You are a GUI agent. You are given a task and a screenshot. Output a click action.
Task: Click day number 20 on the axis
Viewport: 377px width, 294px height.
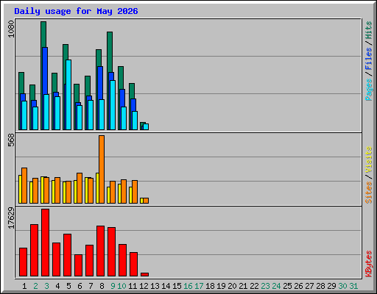232,286
